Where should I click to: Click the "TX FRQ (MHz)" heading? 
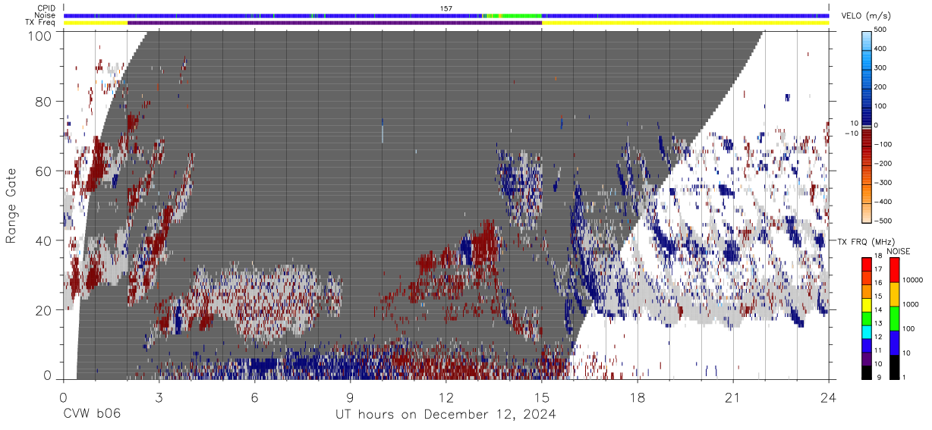tap(867, 241)
